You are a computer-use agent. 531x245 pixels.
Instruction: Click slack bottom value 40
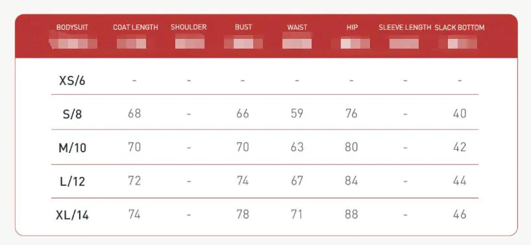pyautogui.click(x=460, y=113)
